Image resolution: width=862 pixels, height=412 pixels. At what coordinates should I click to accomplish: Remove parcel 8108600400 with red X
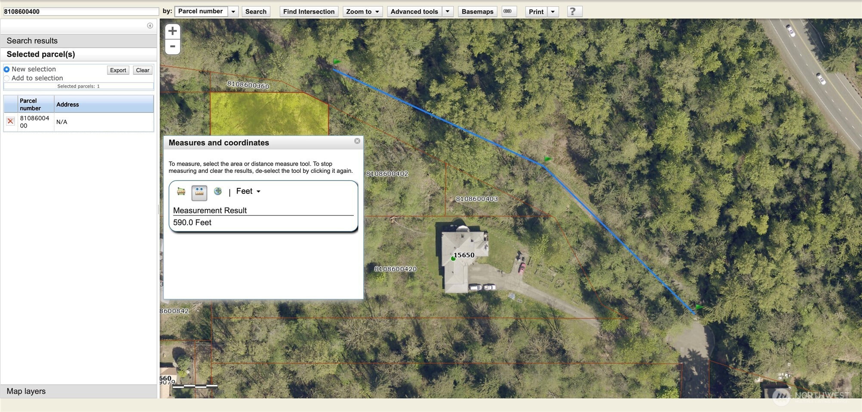tap(10, 122)
